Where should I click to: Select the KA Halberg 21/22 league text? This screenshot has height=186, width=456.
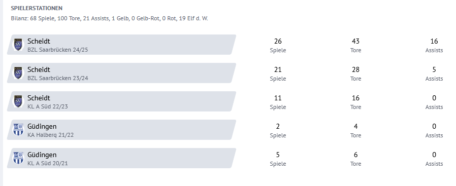(50, 135)
